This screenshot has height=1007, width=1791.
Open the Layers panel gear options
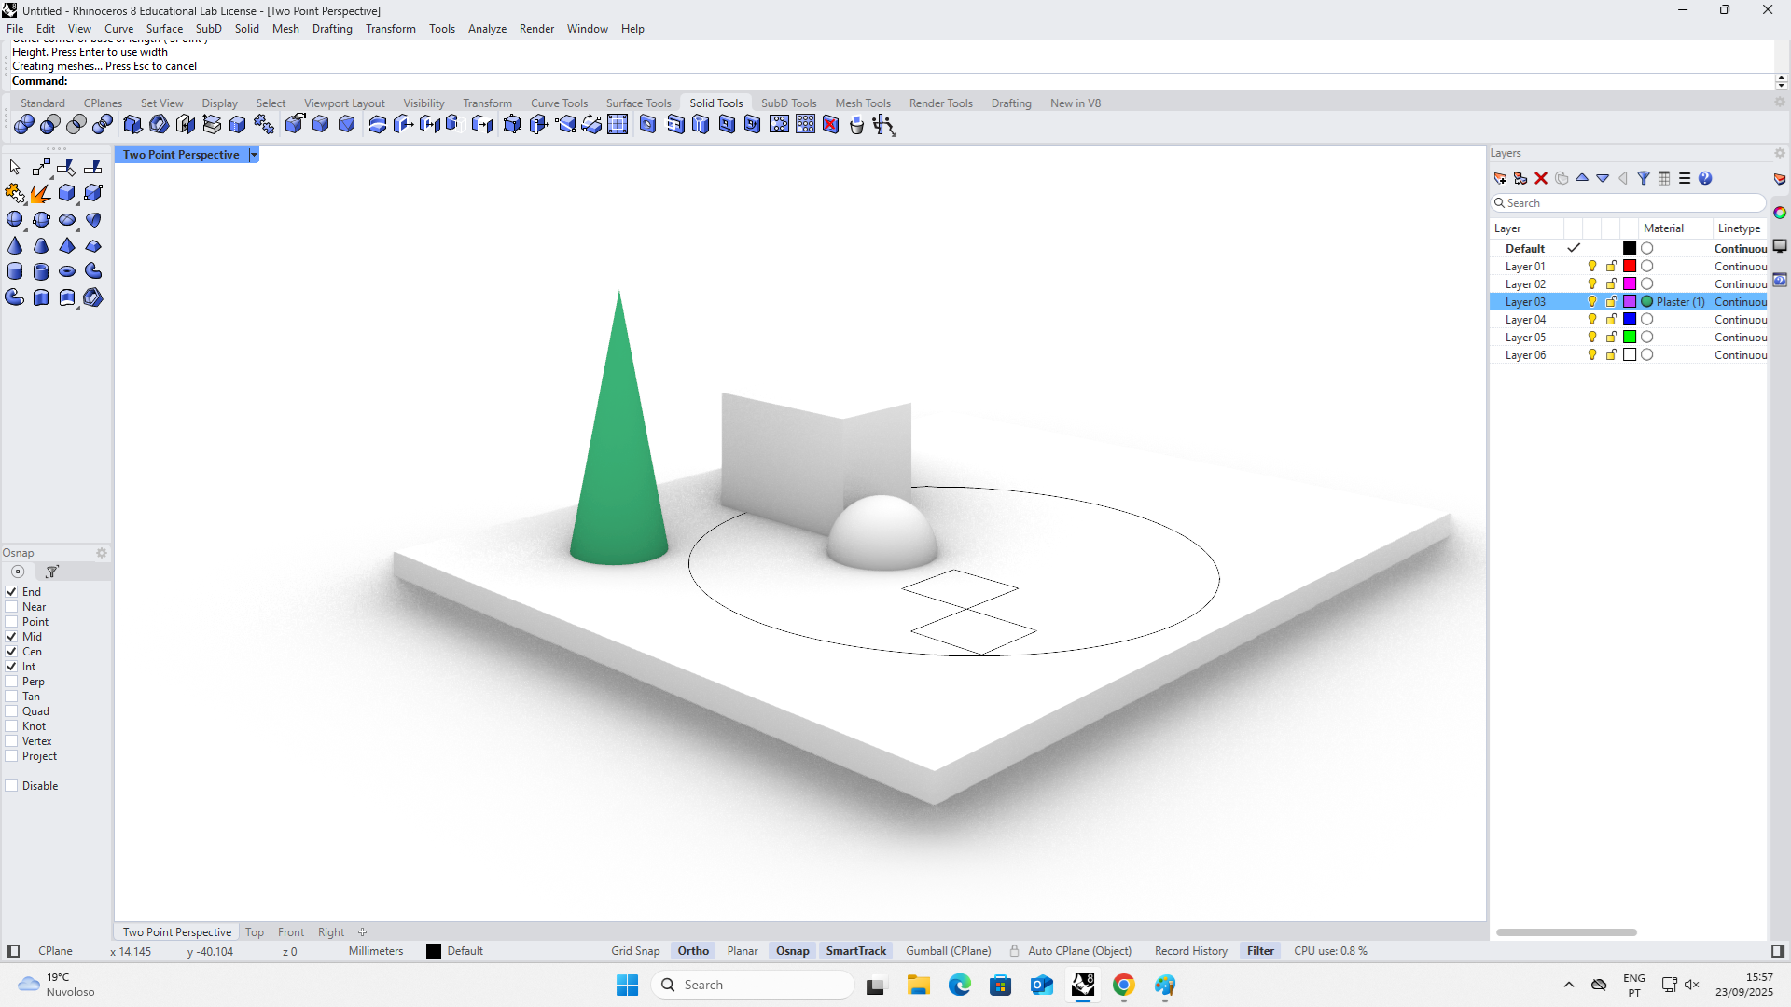pyautogui.click(x=1779, y=153)
